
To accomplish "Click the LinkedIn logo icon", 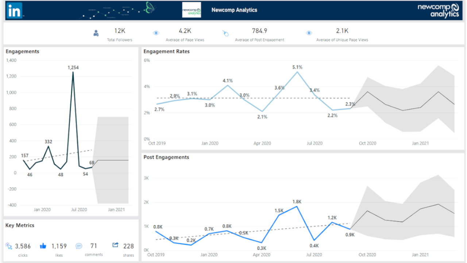I will 14,10.
